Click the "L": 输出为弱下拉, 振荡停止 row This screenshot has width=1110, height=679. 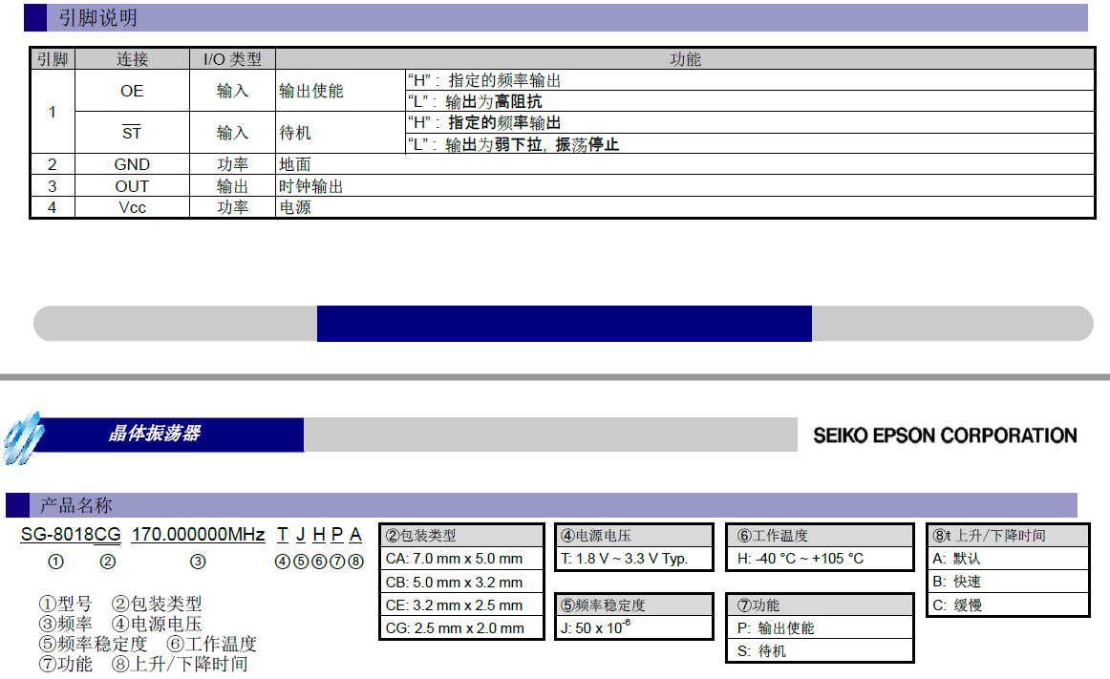751,144
